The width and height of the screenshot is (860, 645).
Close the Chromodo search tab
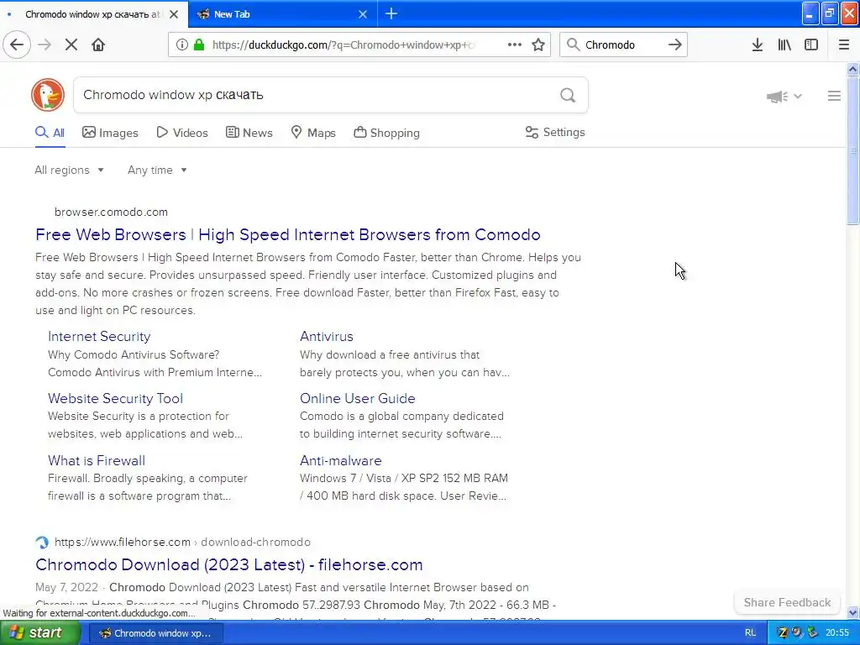coord(174,14)
